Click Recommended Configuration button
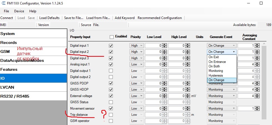The height and width of the screenshot is (125, 272). (x=159, y=18)
